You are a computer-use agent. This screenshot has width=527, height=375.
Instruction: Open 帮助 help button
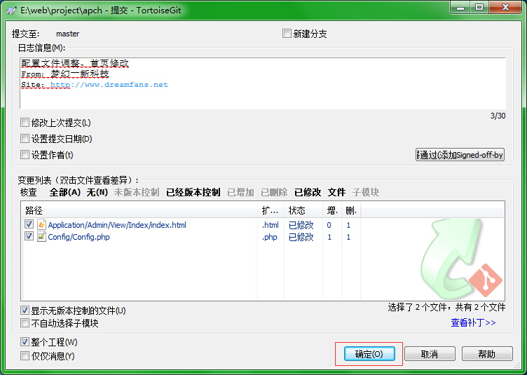pos(487,354)
